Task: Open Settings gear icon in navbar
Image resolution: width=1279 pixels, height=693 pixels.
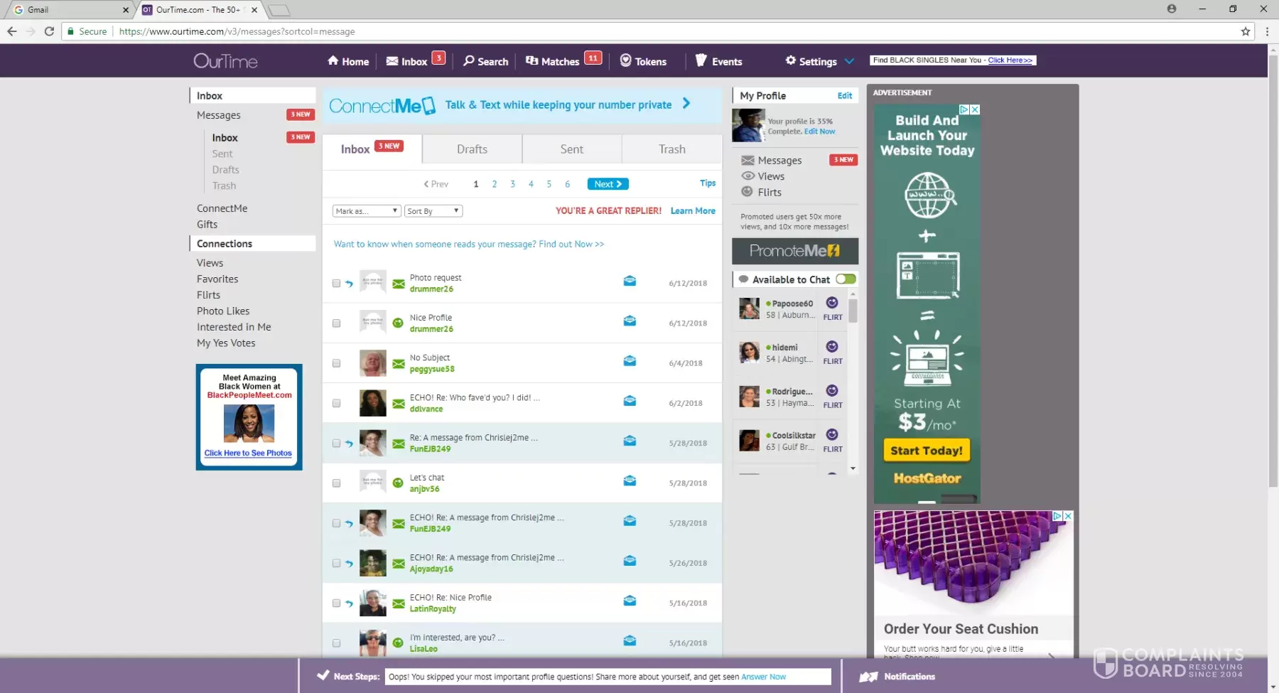Action: (791, 60)
